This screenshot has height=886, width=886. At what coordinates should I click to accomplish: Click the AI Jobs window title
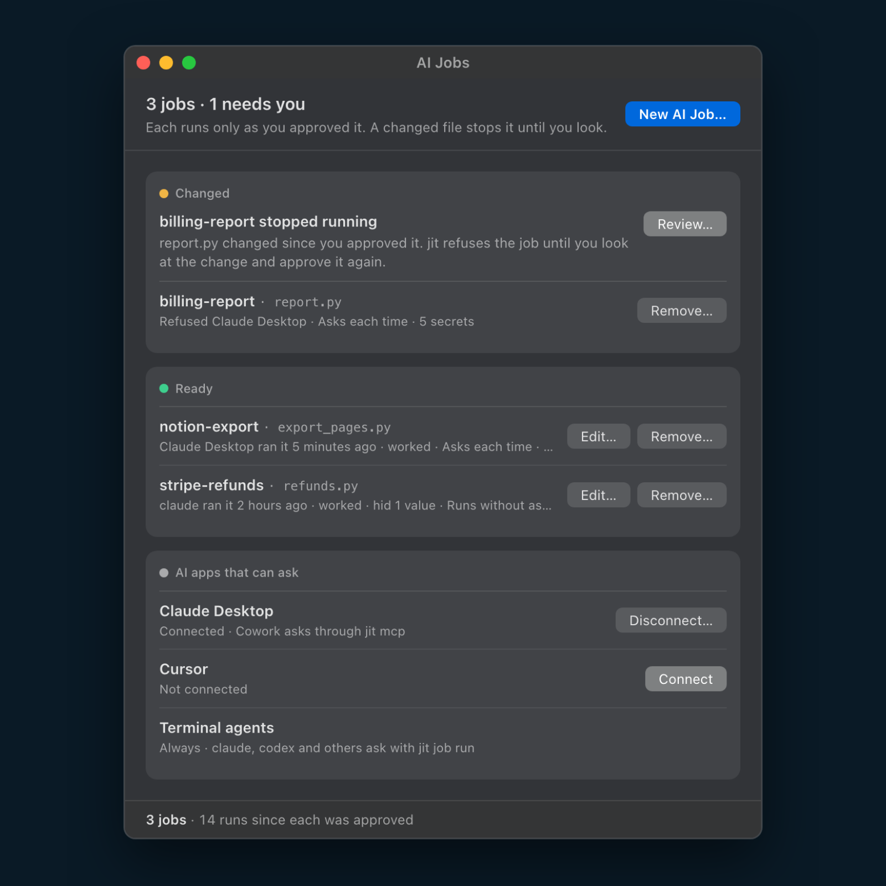pyautogui.click(x=443, y=63)
